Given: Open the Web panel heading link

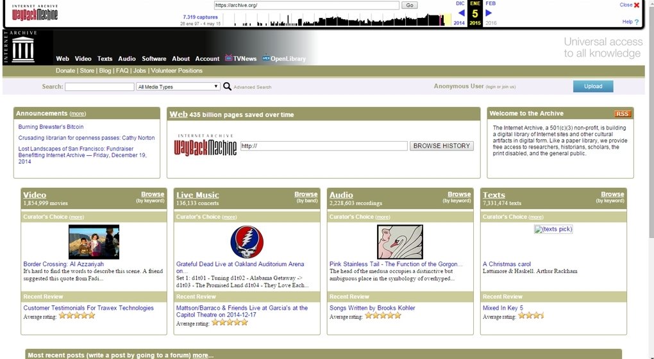Looking at the screenshot, I should [x=178, y=114].
